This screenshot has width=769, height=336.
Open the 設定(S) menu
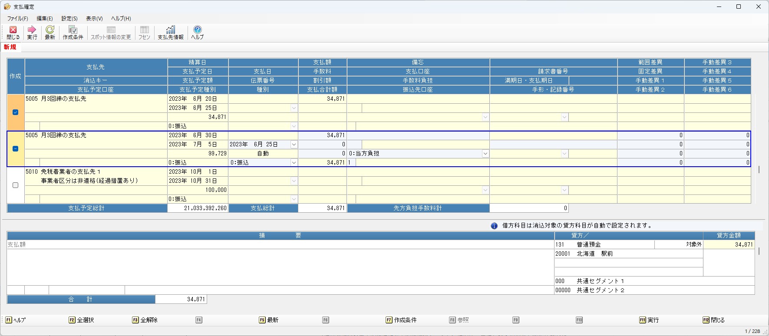click(x=69, y=19)
